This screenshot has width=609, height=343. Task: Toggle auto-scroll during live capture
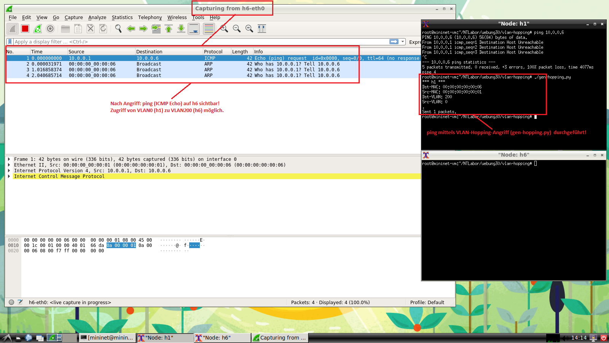(194, 29)
